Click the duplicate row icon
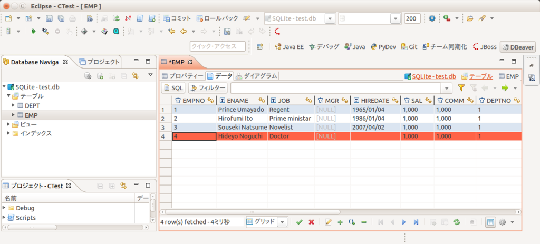The height and width of the screenshot is (244, 540). [352, 222]
